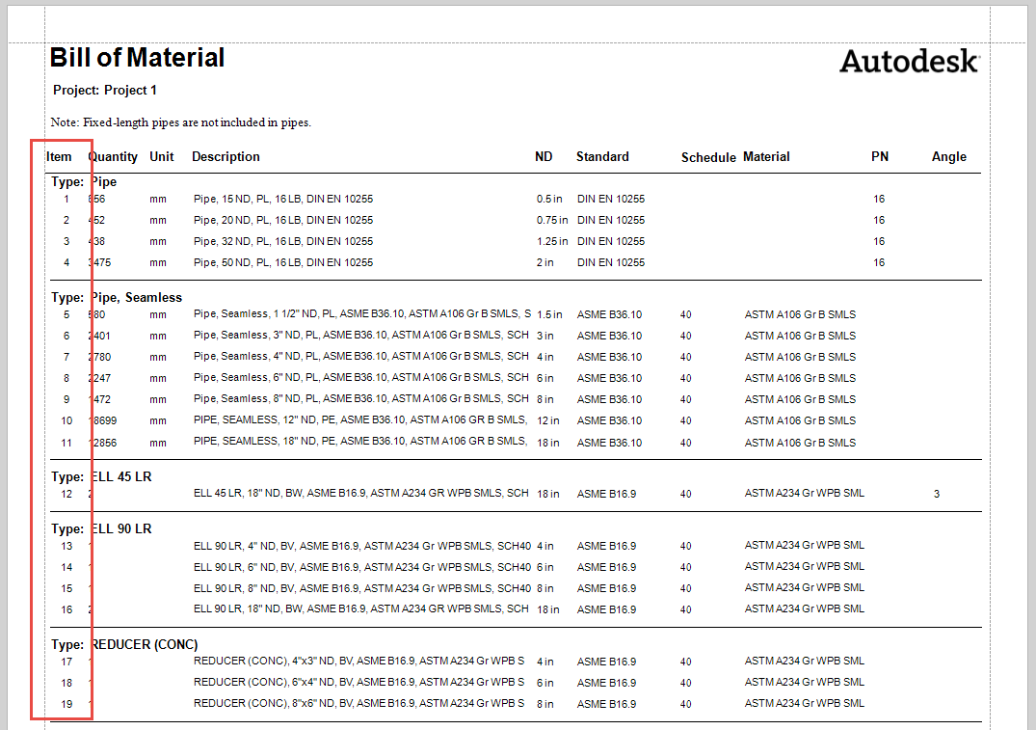Viewport: 1036px width, 730px height.
Task: Click the Autodesk logo text
Action: pyautogui.click(x=909, y=61)
